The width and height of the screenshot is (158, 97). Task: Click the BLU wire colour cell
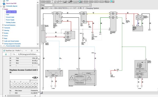point(24,63)
